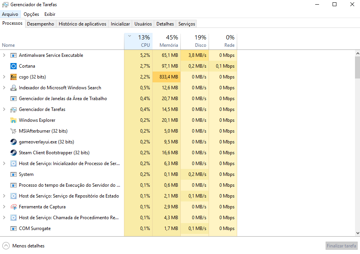Screen dimensions: 360x254
Task: Select the Cortana 97,1 MB memory cell
Action: [x=167, y=66]
